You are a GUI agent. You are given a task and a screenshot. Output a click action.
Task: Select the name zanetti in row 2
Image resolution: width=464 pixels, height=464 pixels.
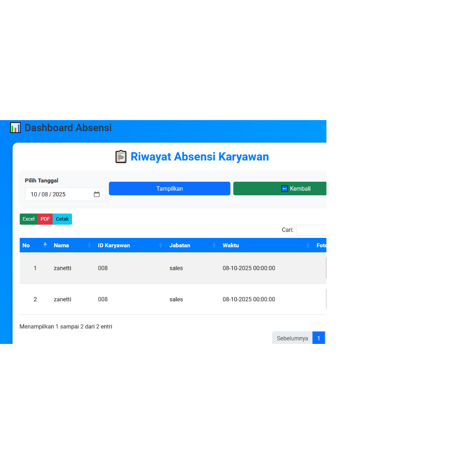coord(63,299)
